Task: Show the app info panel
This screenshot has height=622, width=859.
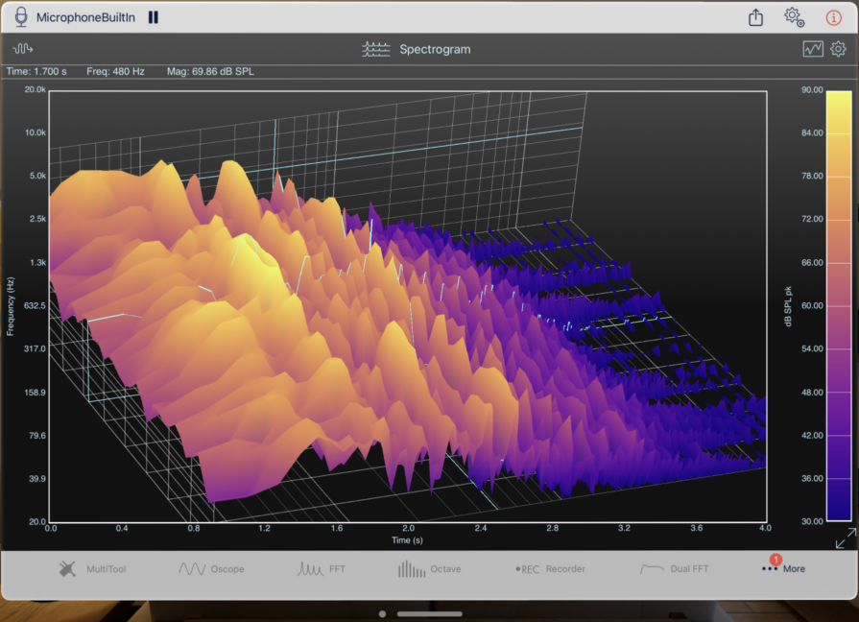Action: 832,16
